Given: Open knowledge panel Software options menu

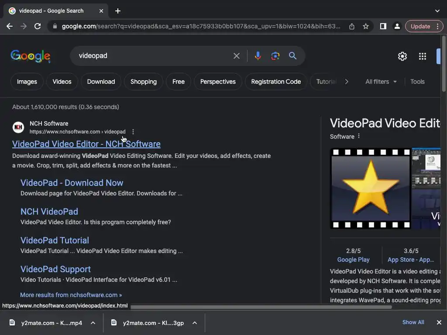Looking at the screenshot, I should tap(359, 136).
